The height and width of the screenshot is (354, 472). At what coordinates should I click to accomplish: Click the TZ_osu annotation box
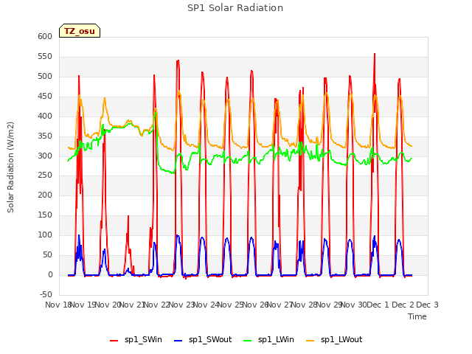coord(80,31)
